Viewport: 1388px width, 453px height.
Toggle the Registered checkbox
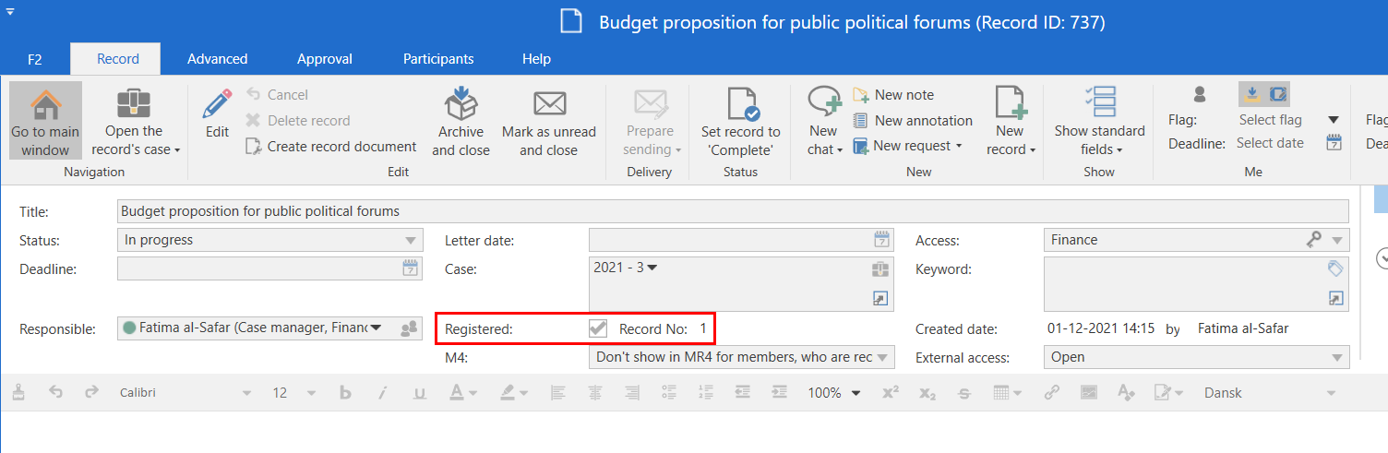598,328
